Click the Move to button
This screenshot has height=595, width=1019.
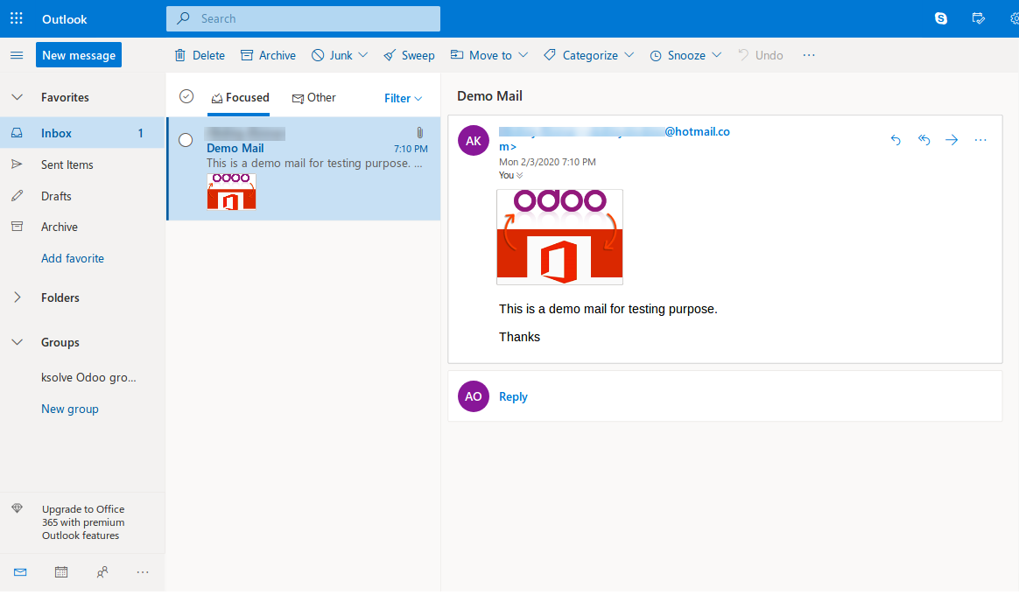[x=481, y=55]
